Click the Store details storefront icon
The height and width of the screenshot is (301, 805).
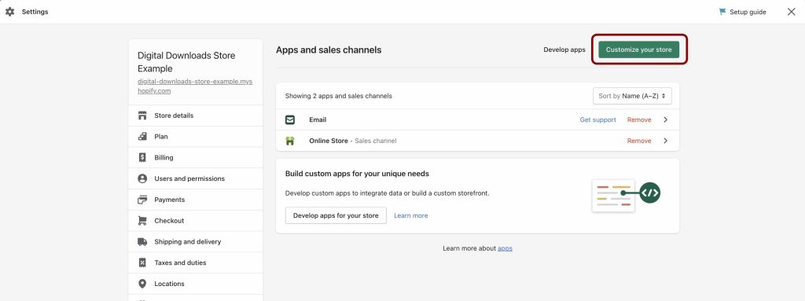click(x=142, y=116)
